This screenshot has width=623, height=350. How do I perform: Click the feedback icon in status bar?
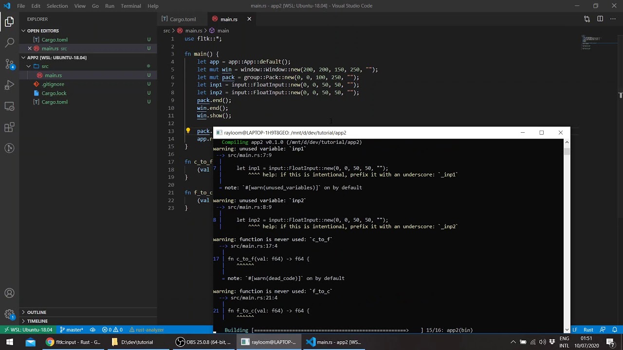tap(603, 330)
